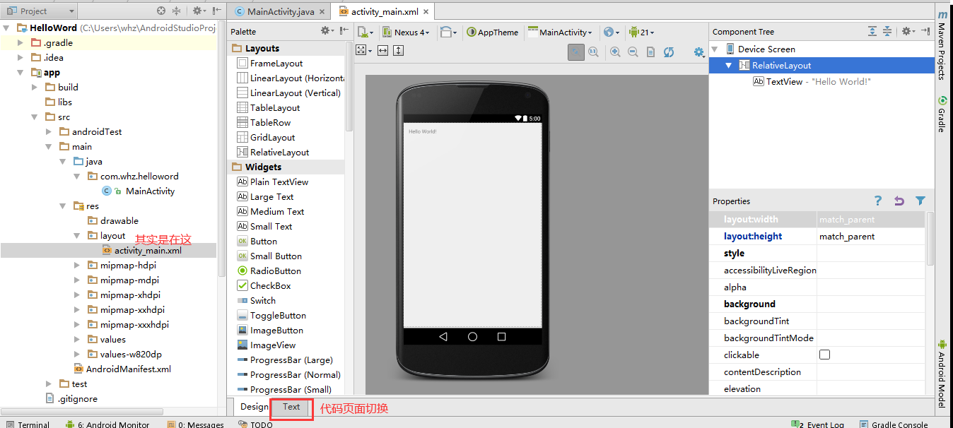This screenshot has height=428, width=953.
Task: Select Design view tab
Action: (254, 406)
